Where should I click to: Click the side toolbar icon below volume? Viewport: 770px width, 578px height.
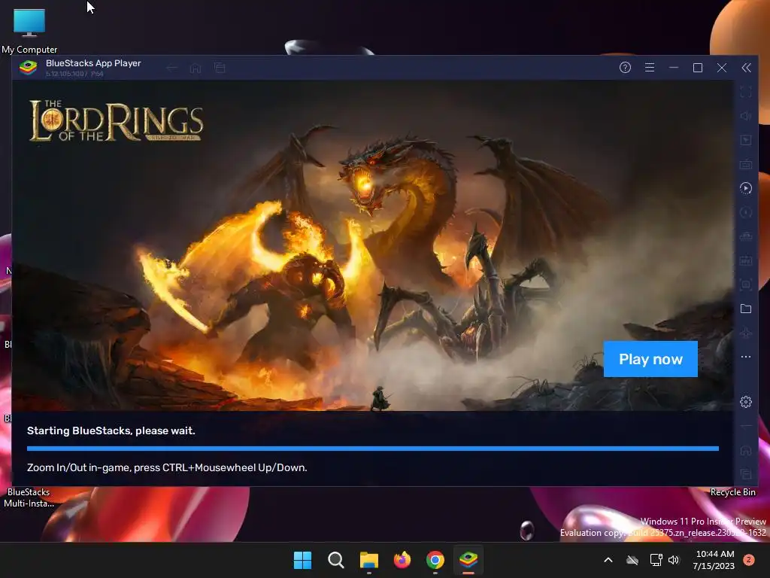pos(745,140)
